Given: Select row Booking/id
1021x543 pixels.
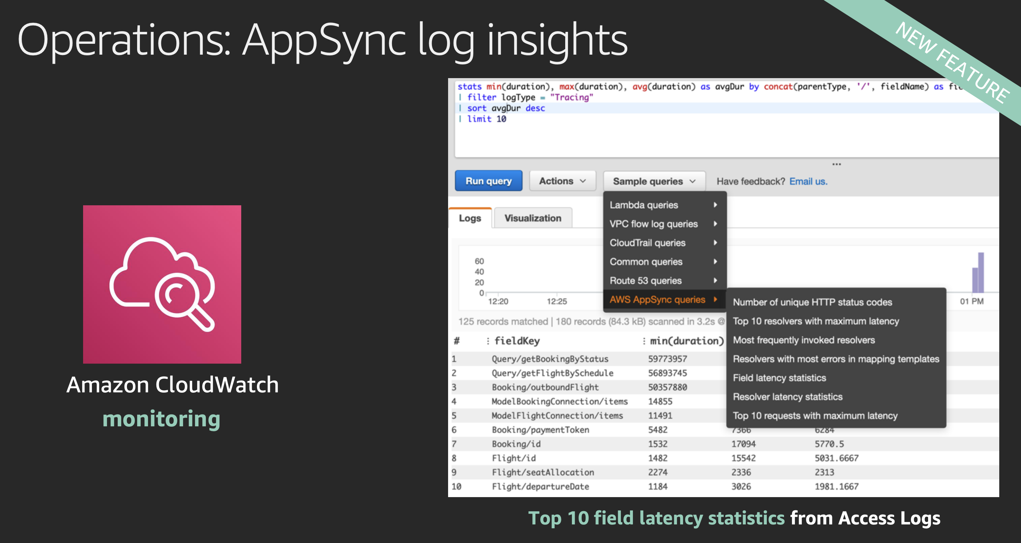Looking at the screenshot, I should tap(725, 444).
